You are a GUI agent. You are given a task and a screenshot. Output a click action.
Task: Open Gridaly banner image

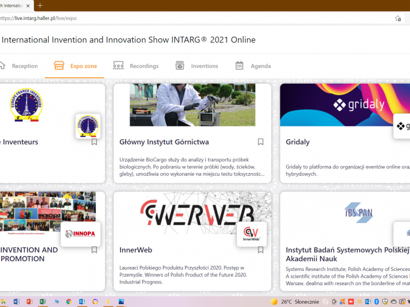tap(345, 105)
